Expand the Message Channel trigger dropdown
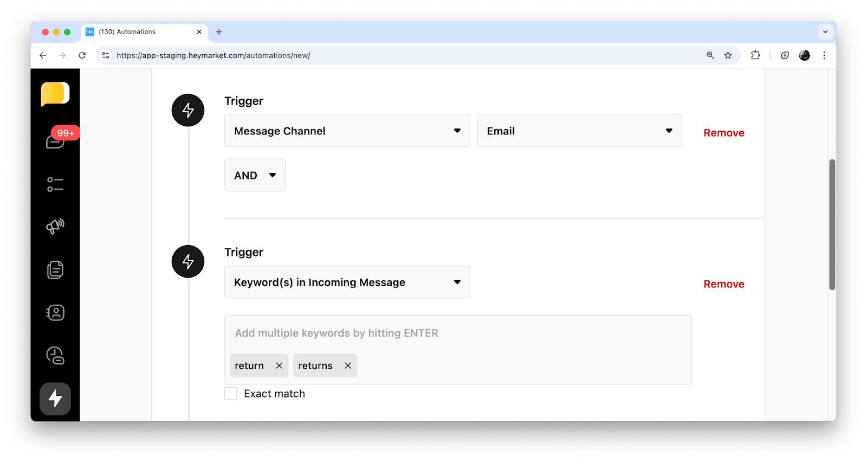 pyautogui.click(x=347, y=131)
